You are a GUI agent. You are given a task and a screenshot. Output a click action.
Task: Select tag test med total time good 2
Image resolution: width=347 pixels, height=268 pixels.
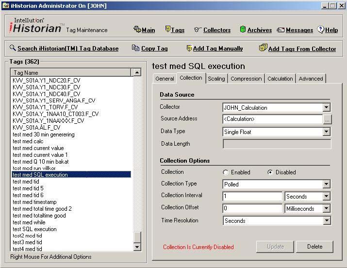pos(42,209)
